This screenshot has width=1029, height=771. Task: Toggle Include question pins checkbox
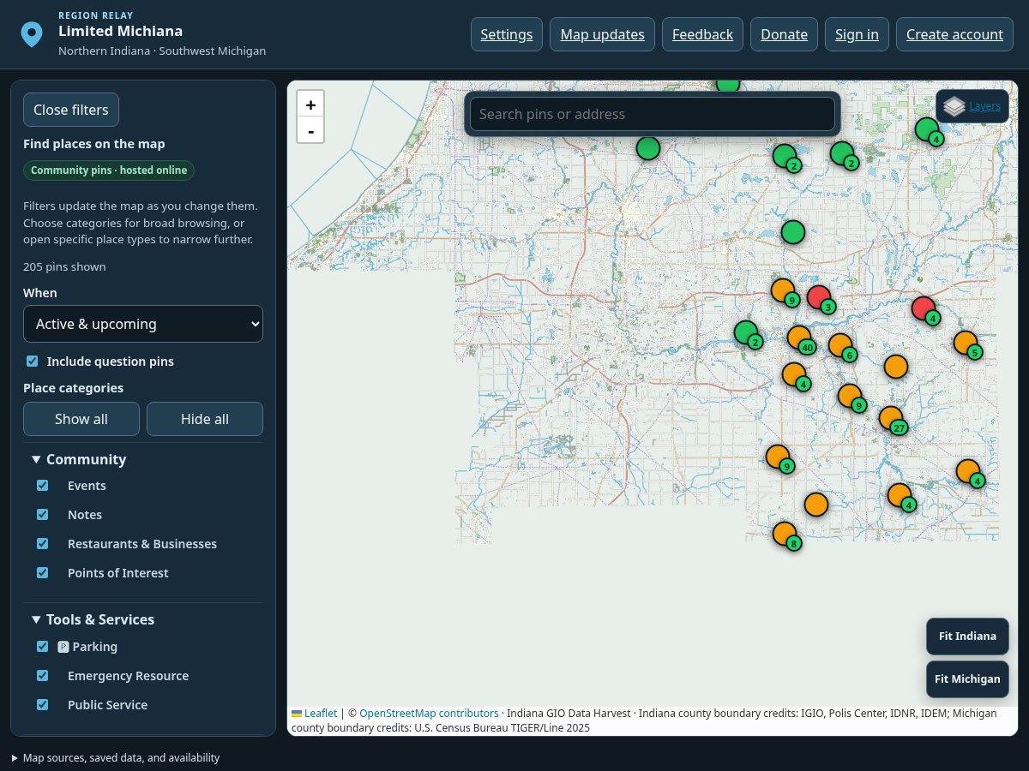coord(33,362)
